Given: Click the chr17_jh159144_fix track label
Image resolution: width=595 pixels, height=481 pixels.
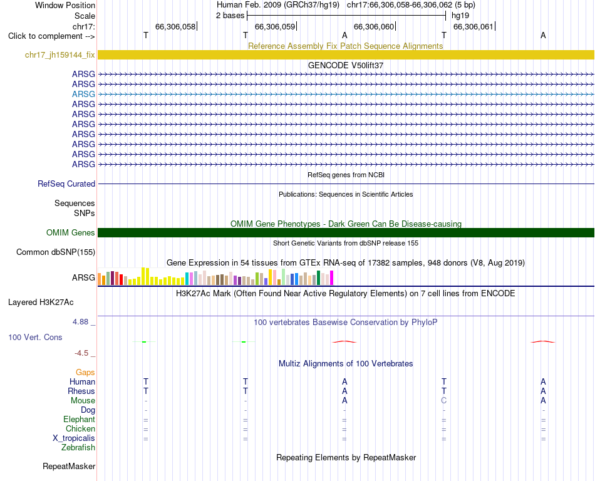Looking at the screenshot, I should tap(59, 54).
